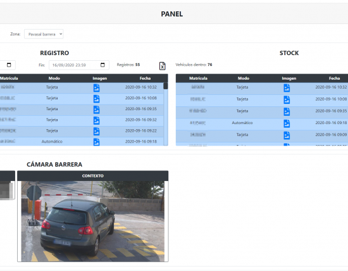Click the Fin date input field
This screenshot has height=271, width=348.
[79, 65]
